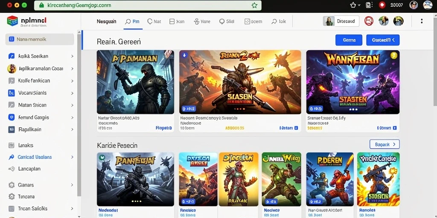
Task: Click the Japlikaramaion Cooai avatar icon
Action: tap(12, 69)
